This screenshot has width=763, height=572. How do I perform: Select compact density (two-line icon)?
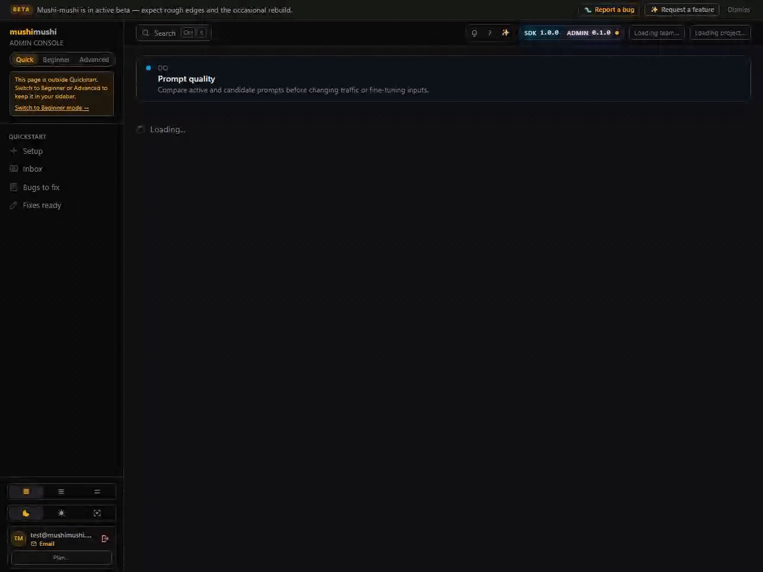tap(97, 492)
